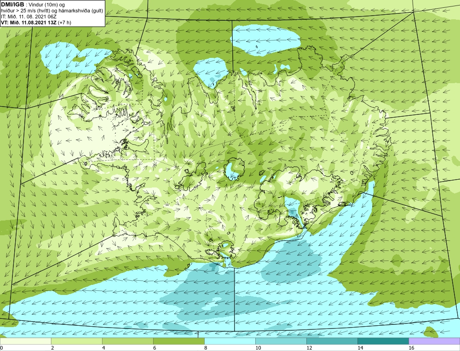Click the legend label '8'
Image resolution: width=460 pixels, height=351 pixels.
pos(206,348)
